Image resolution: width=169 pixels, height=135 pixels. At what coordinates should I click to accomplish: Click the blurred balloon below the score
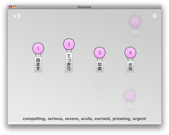tap(135, 21)
